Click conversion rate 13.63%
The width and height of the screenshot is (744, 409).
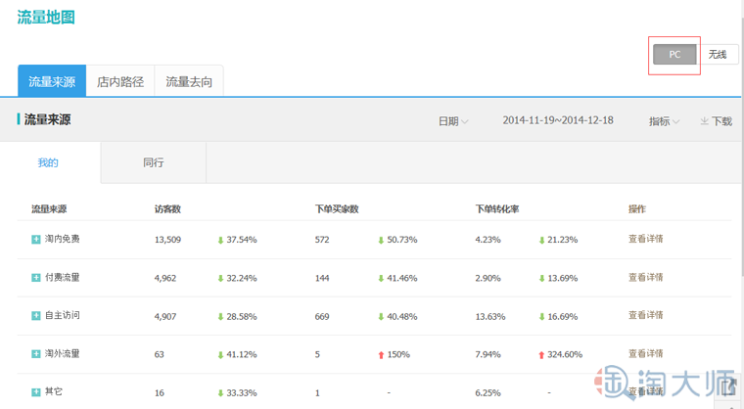[490, 316]
